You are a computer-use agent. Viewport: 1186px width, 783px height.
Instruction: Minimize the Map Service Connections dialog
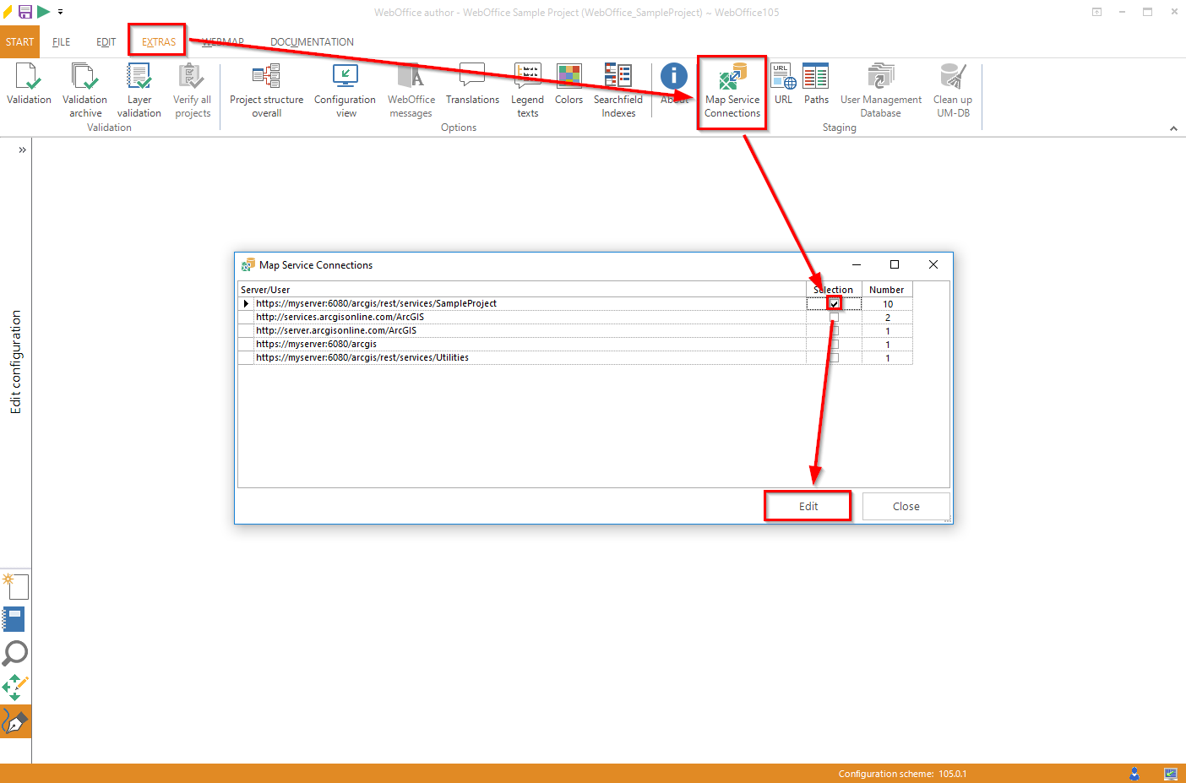[x=857, y=264]
